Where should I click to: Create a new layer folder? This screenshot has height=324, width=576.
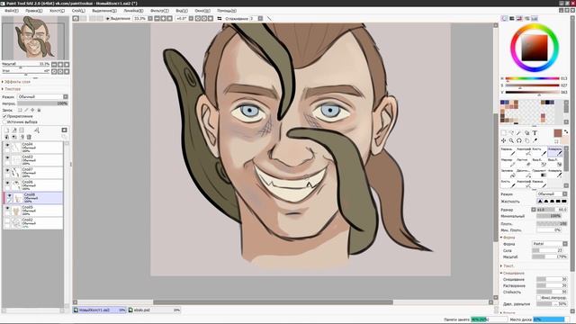click(22, 130)
